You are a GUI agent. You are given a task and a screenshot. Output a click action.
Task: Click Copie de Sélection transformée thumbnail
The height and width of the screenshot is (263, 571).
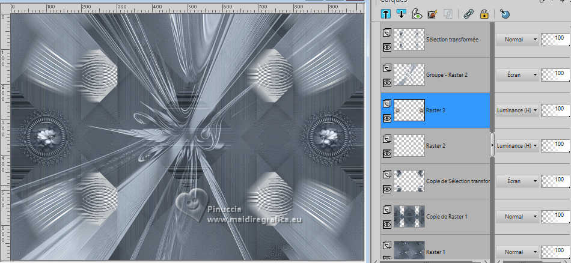point(409,181)
